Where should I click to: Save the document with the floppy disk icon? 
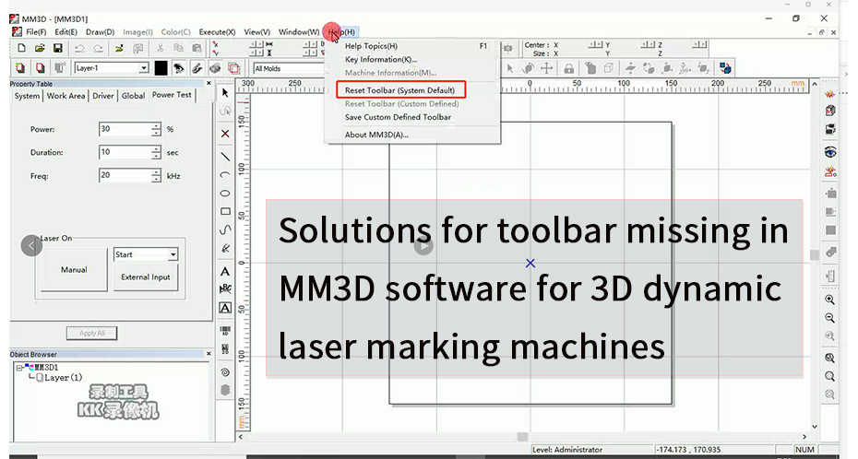click(x=57, y=48)
